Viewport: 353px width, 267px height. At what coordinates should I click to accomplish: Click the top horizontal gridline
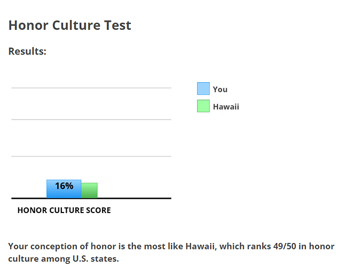point(91,88)
